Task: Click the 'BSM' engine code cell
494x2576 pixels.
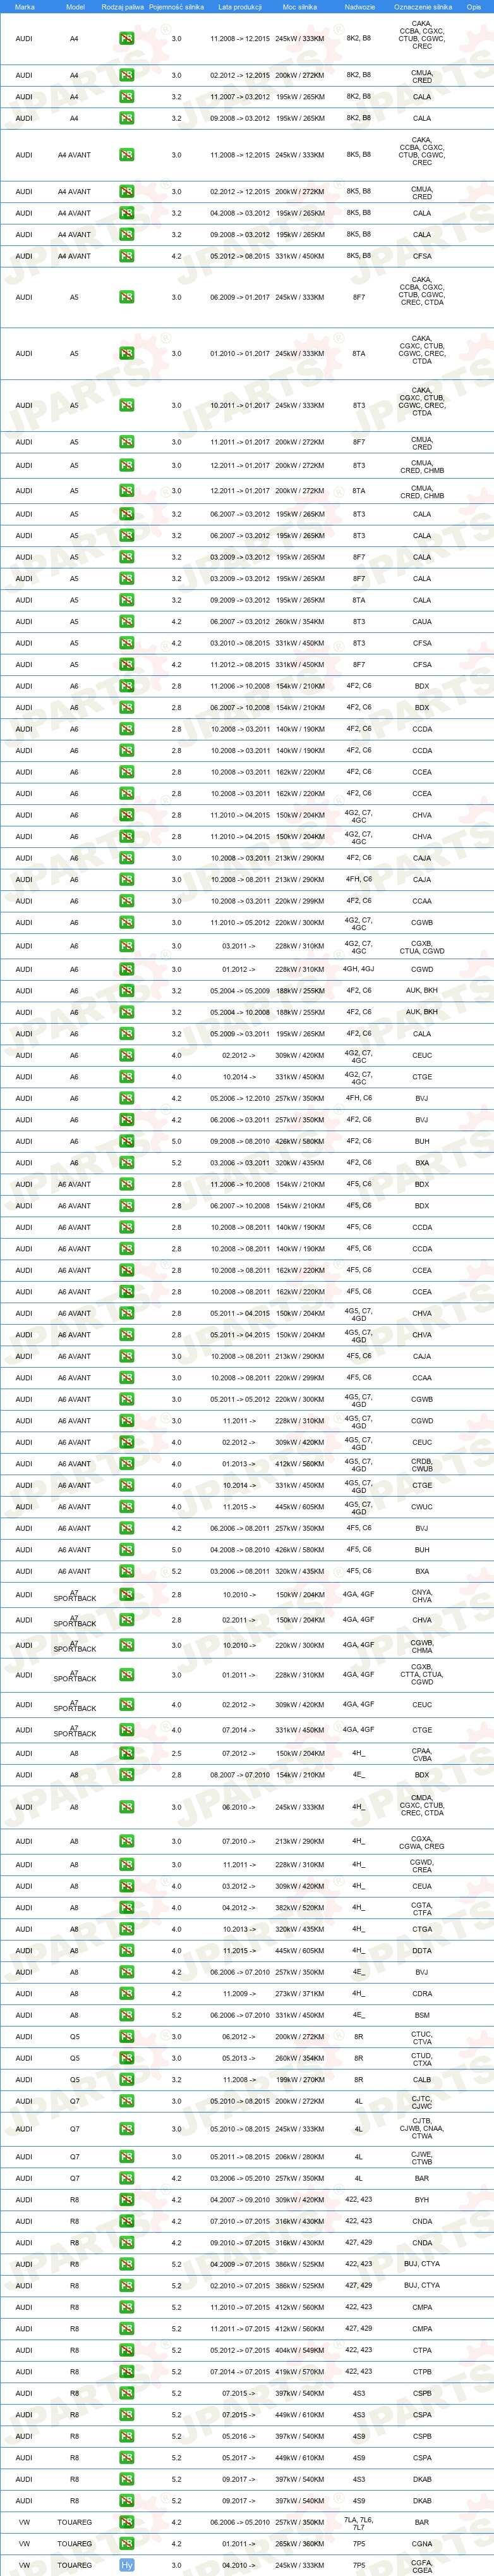Action: pos(422,2015)
